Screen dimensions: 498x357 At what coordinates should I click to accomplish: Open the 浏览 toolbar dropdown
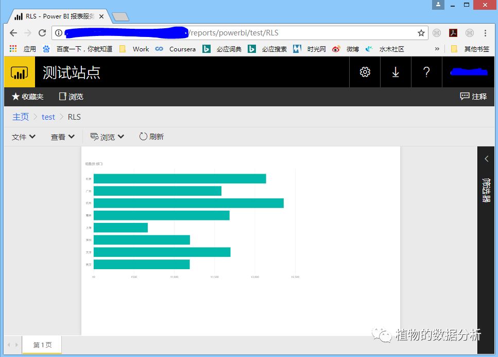107,137
